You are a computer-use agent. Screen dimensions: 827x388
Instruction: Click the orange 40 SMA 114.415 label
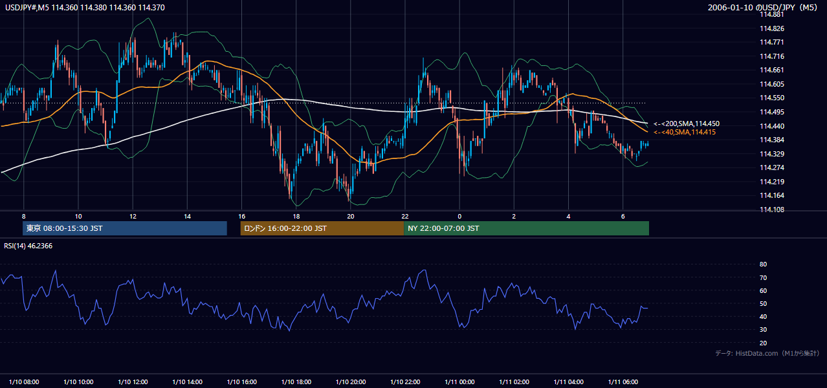685,132
